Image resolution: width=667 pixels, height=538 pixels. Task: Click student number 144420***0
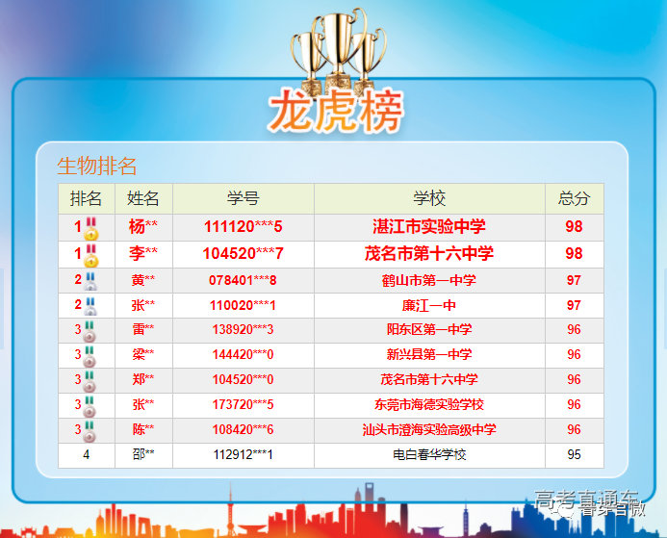click(243, 355)
